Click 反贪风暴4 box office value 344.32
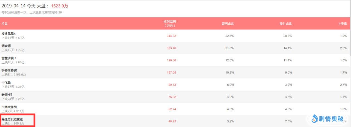 (x=171, y=36)
